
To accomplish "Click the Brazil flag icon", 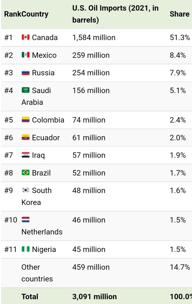I will (x=26, y=173).
